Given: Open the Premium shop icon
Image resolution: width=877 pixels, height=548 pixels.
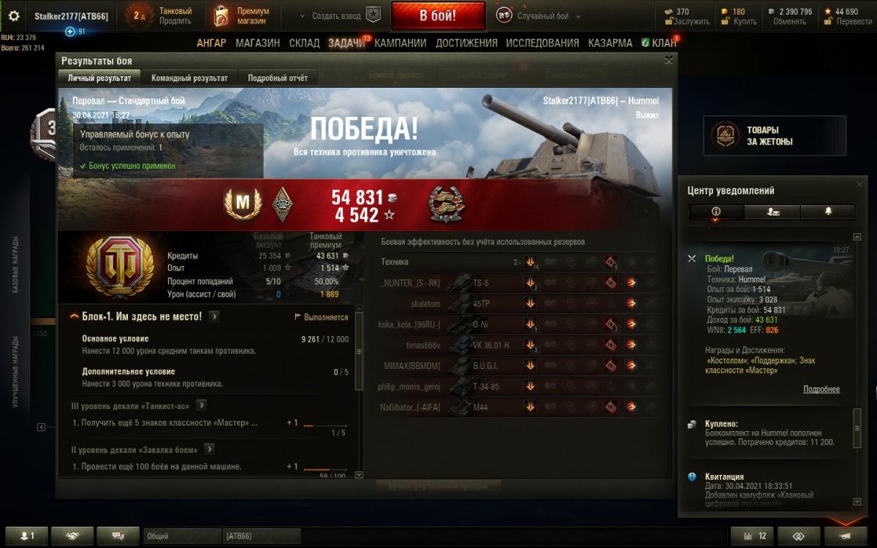Looking at the screenshot, I should (221, 15).
